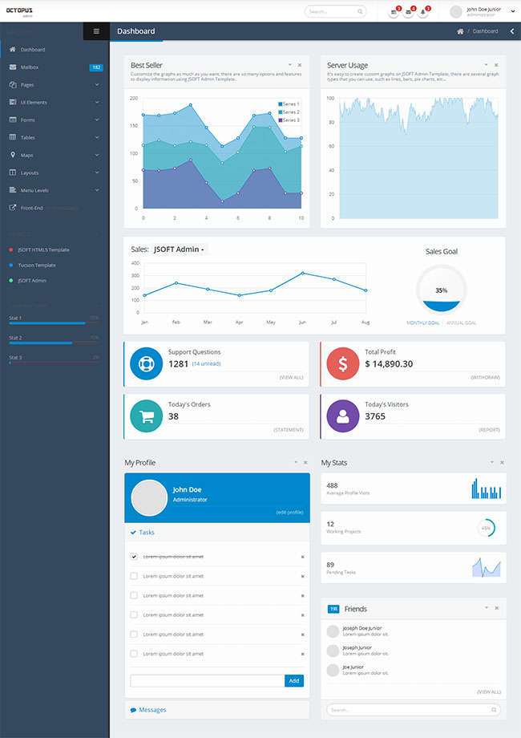The width and height of the screenshot is (521, 738).
Task: Open the JSOFT Admin sales dropdown
Action: 180,249
